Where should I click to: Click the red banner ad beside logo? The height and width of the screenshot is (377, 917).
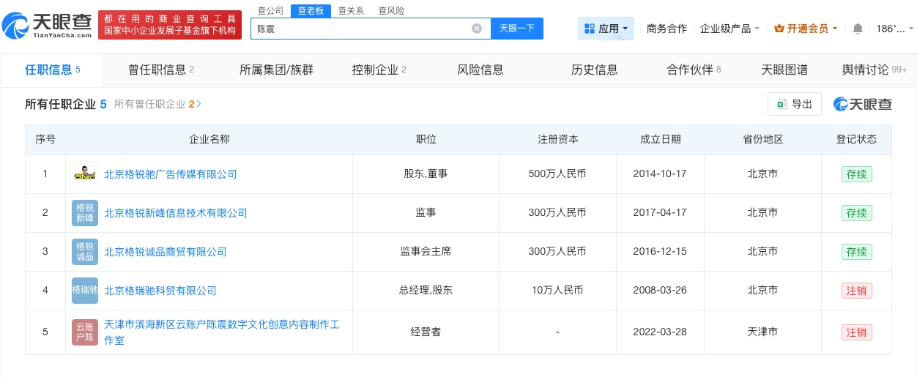[x=170, y=25]
